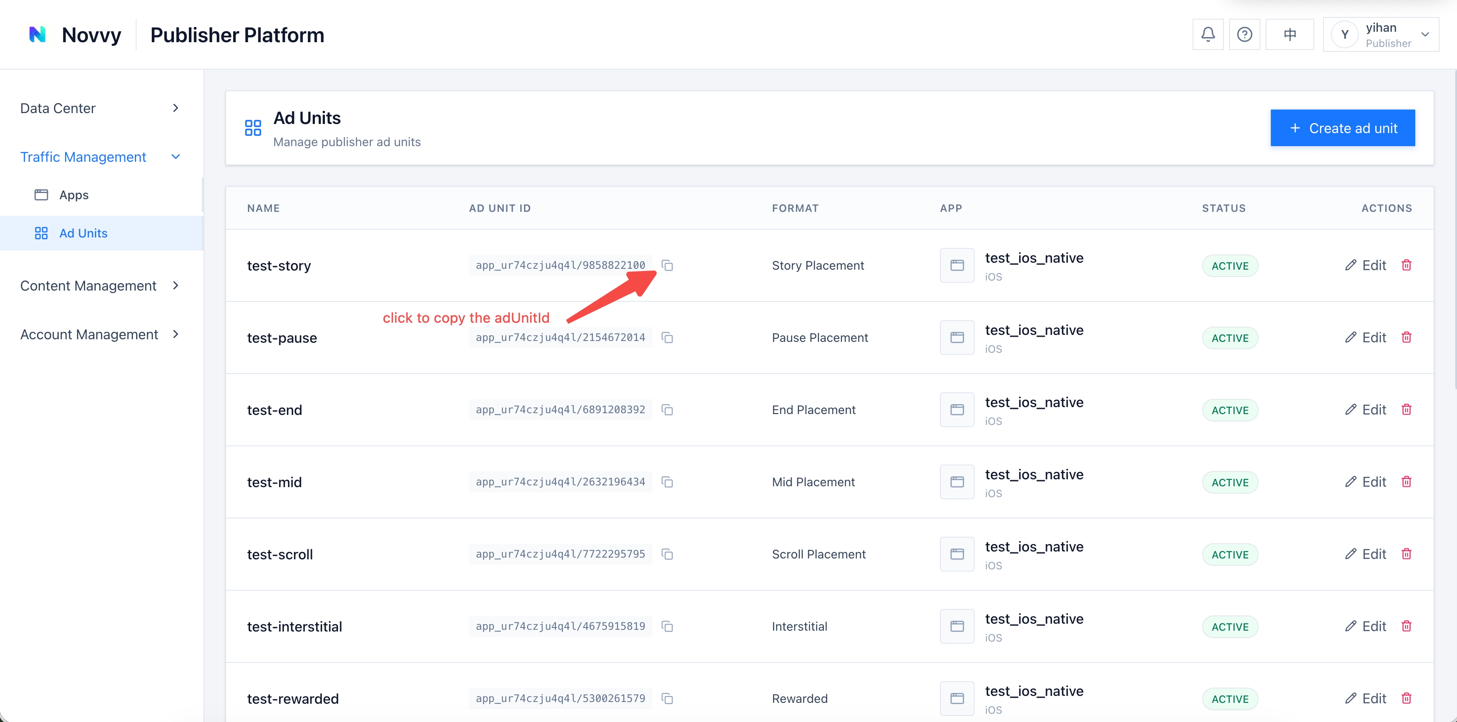
Task: Switch language with the 中 button
Action: (1290, 34)
